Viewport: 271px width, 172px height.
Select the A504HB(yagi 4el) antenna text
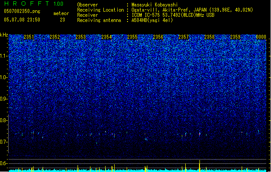(152, 20)
